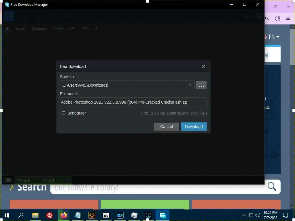Toggle snail mode icon in status bar

coord(8,180)
